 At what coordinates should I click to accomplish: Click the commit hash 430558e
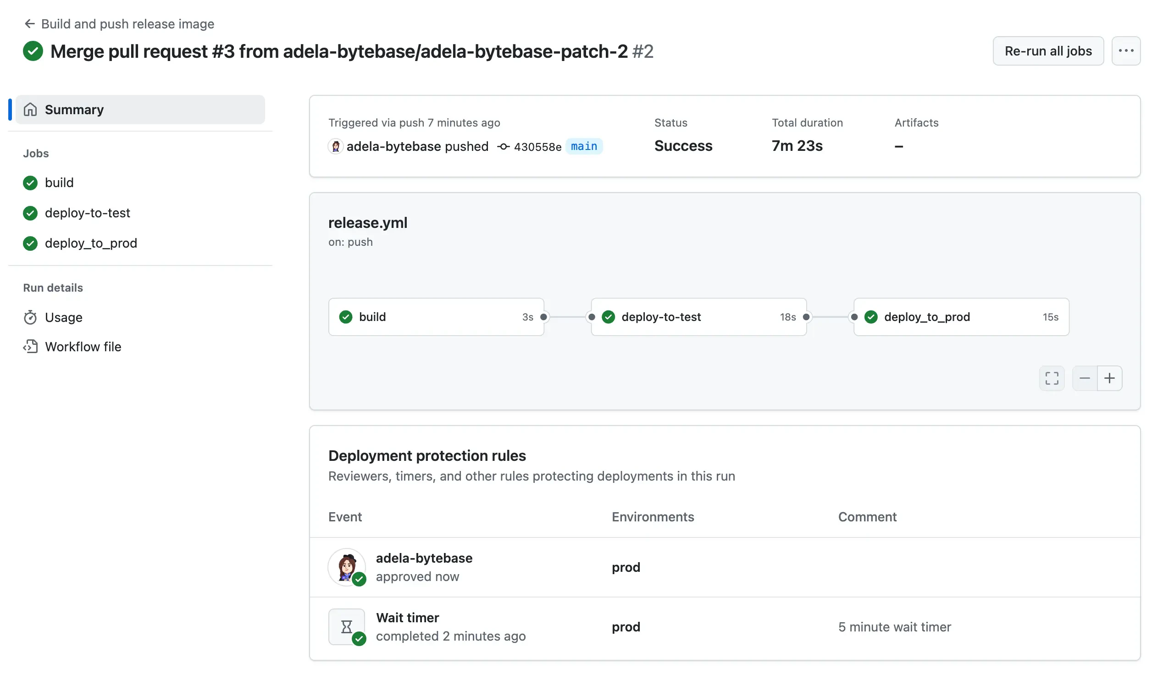point(537,147)
